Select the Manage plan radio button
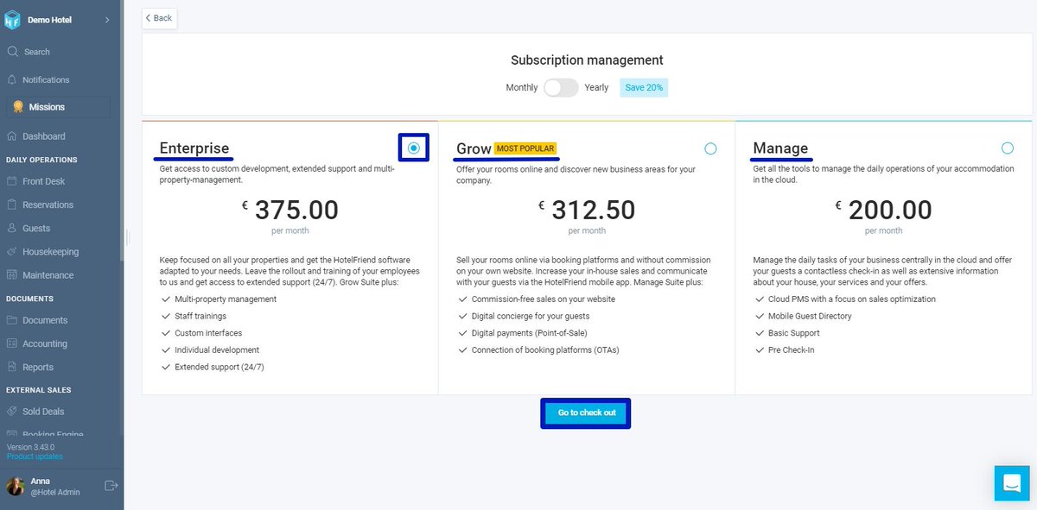Screen dimensions: 1037x510 1008,148
